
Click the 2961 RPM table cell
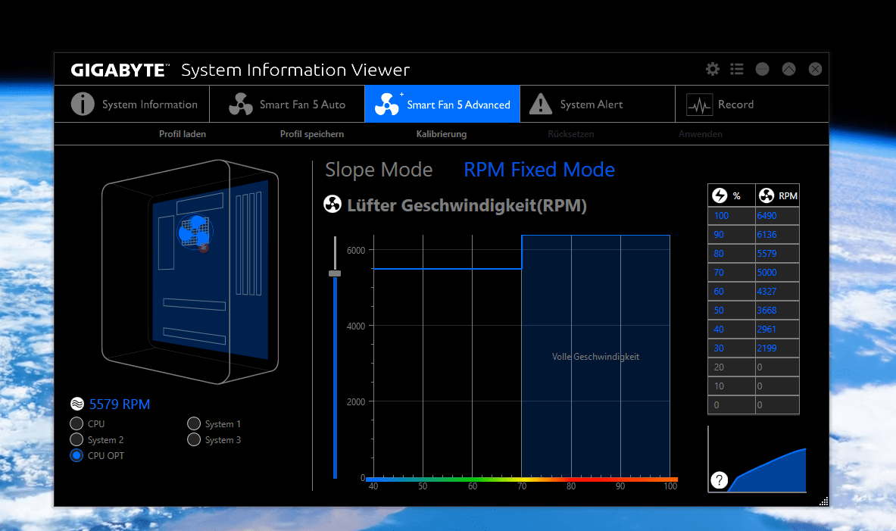777,329
